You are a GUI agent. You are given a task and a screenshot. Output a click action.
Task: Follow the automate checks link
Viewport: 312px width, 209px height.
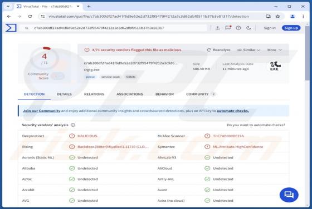coord(233,111)
